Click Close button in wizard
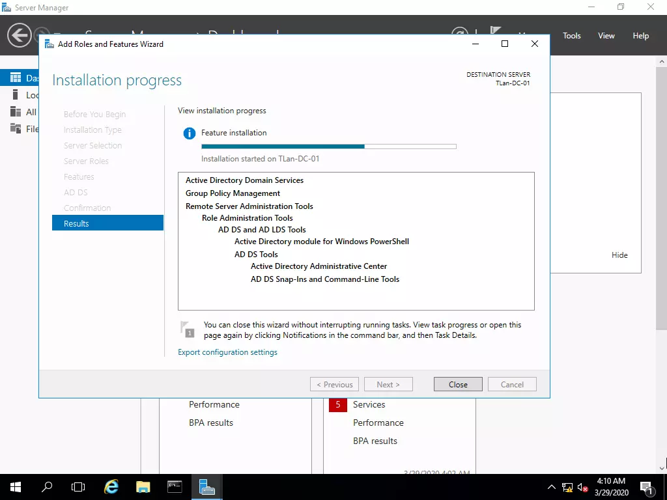Screen dimensions: 667x500 tap(458, 384)
